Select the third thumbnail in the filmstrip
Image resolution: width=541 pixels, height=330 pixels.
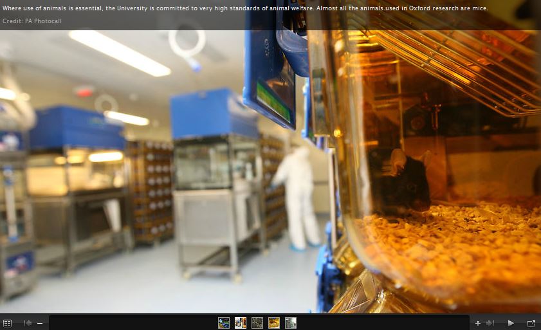click(x=257, y=323)
